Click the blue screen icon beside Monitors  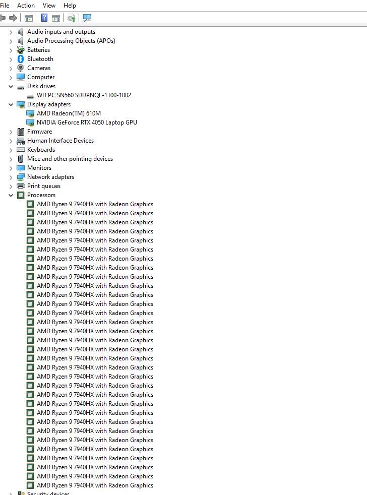click(x=21, y=168)
